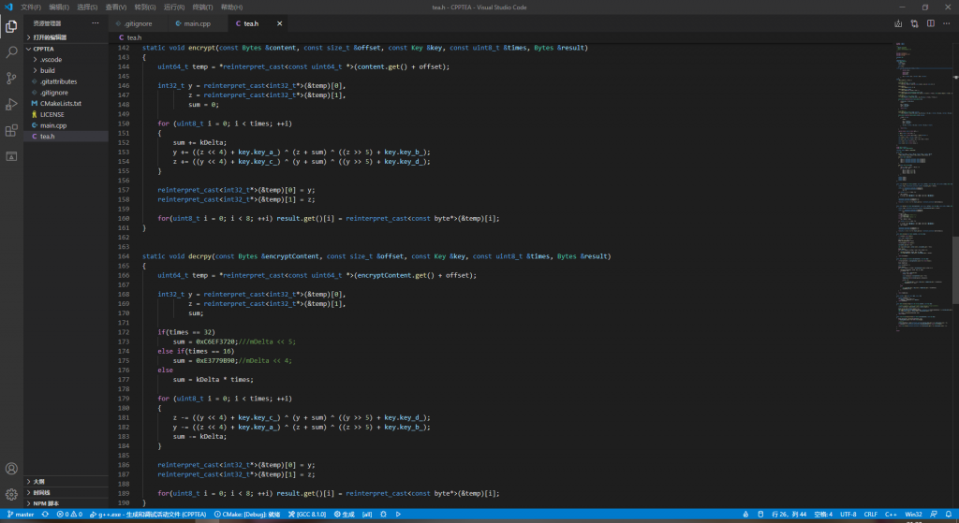Expand the build folder
This screenshot has width=959, height=523.
(47, 70)
